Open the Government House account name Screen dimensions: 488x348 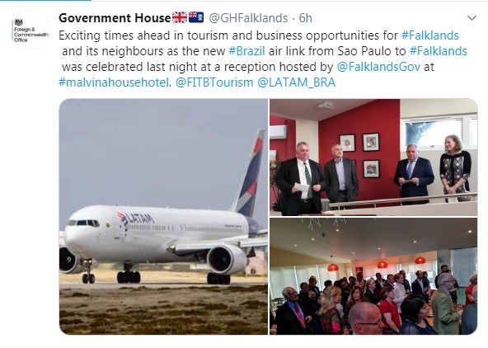115,18
